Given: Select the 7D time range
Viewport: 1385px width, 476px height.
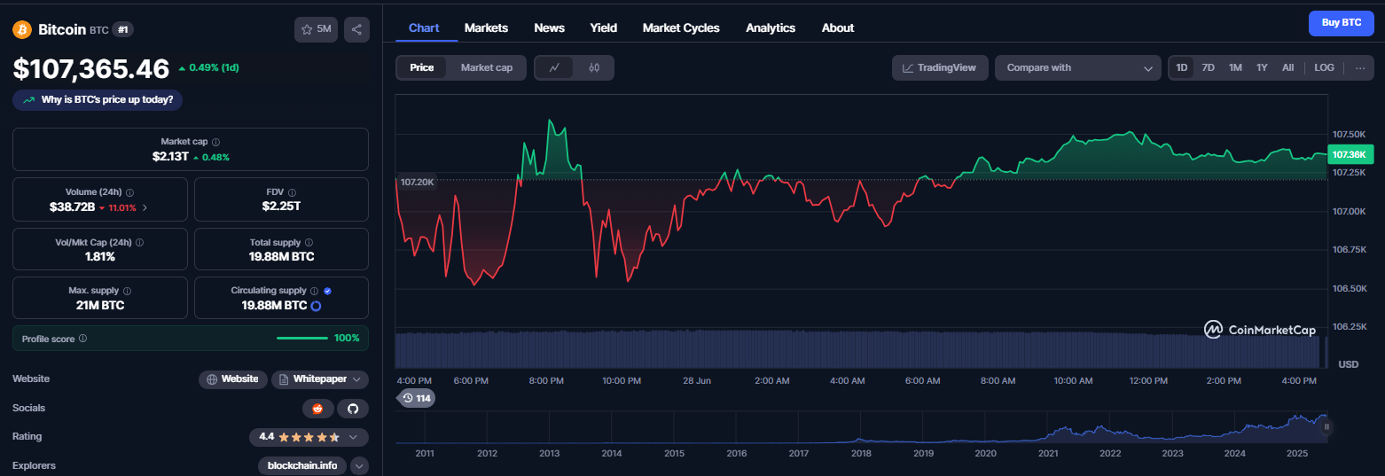Looking at the screenshot, I should 1208,67.
